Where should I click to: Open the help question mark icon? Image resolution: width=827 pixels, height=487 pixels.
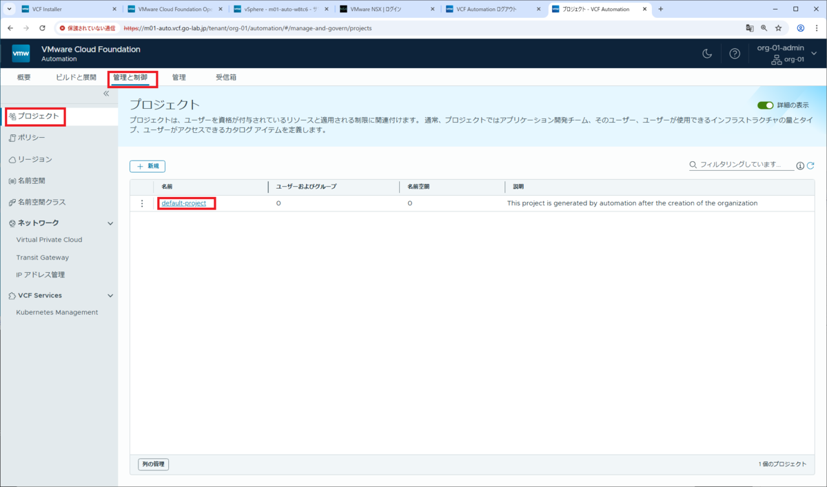tap(735, 54)
